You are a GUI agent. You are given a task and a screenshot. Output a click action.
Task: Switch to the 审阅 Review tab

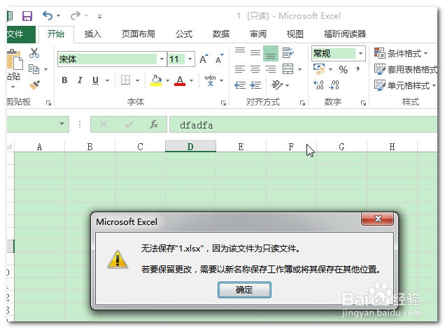[x=258, y=34]
